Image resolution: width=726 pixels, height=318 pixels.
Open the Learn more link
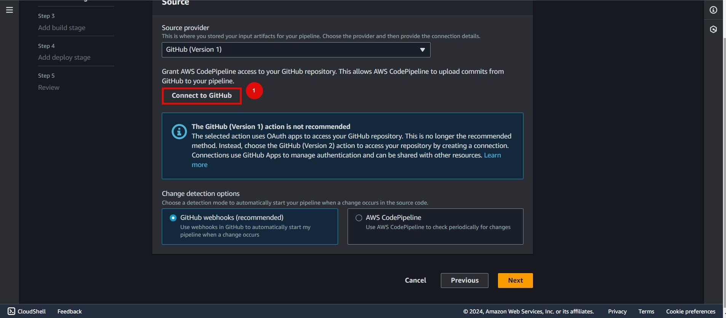pyautogui.click(x=492, y=155)
